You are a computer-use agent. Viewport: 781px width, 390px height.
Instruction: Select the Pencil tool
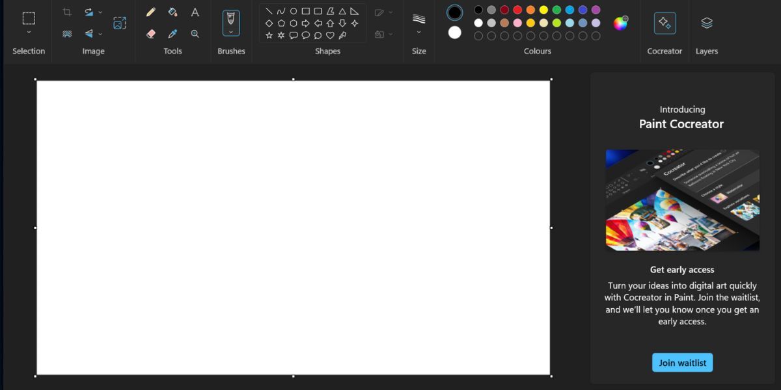pos(150,12)
